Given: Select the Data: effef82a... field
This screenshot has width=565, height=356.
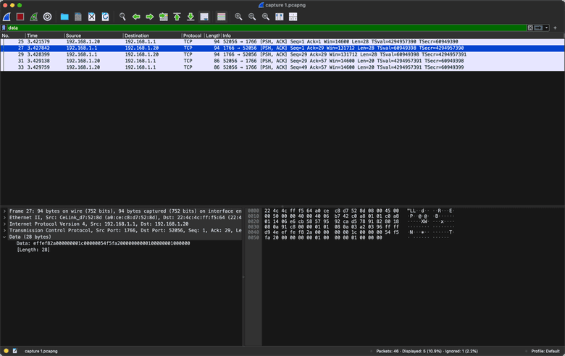Looking at the screenshot, I should [103, 243].
